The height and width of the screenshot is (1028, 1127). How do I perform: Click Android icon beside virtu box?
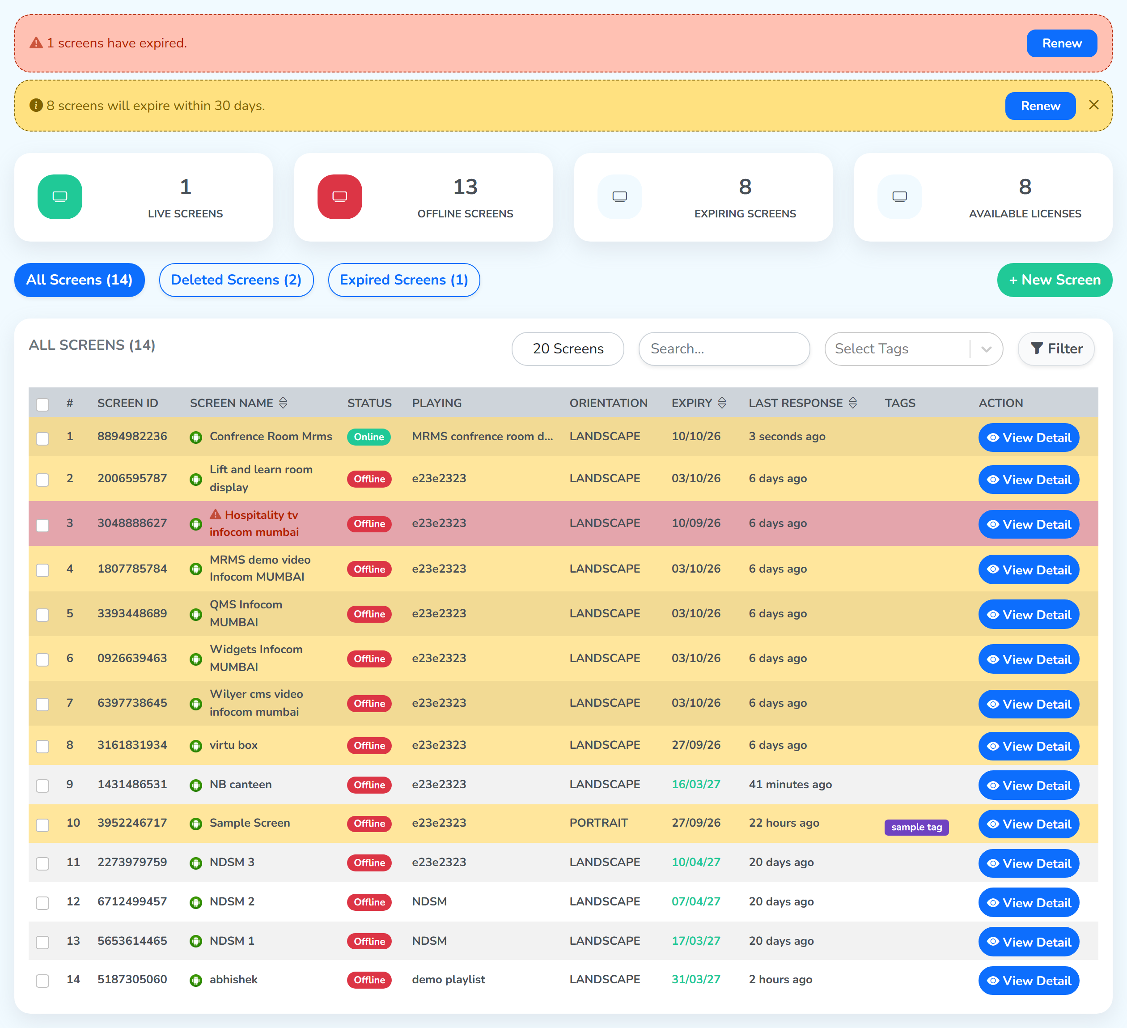[x=196, y=746]
